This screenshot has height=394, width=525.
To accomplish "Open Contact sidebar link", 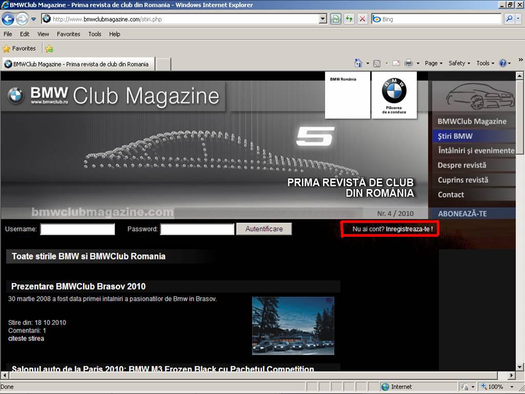I will (x=451, y=195).
